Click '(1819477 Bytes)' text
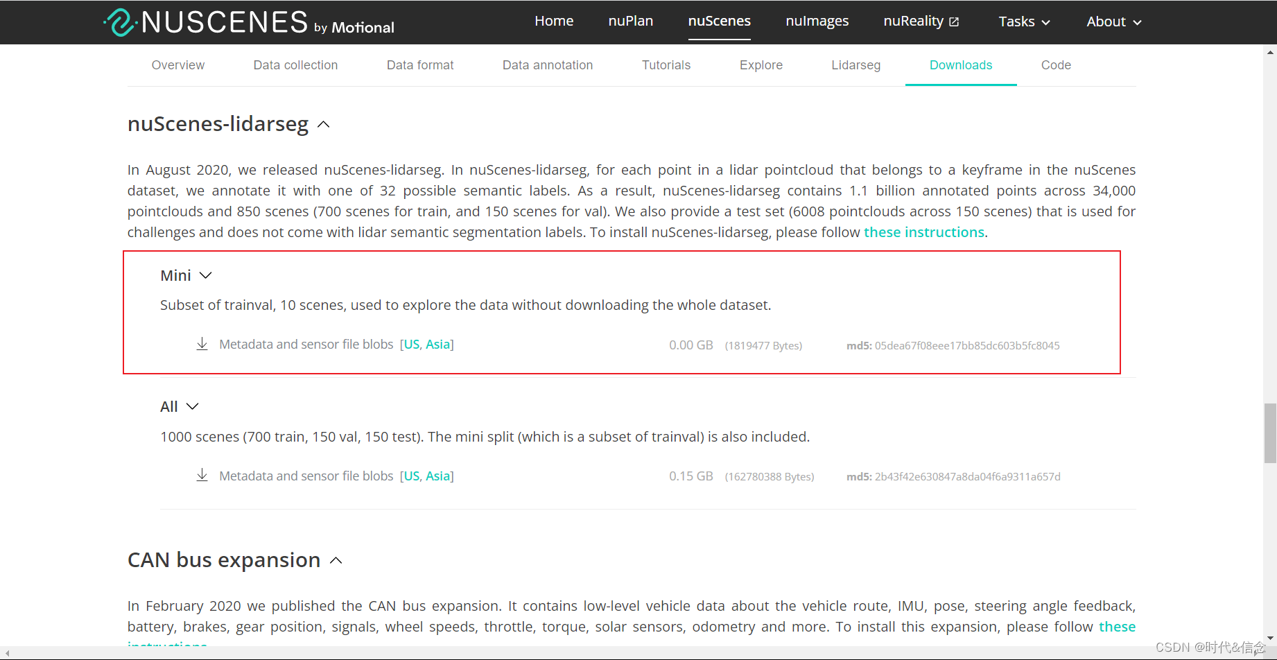Screen dimensions: 1277x660 pyautogui.click(x=763, y=345)
